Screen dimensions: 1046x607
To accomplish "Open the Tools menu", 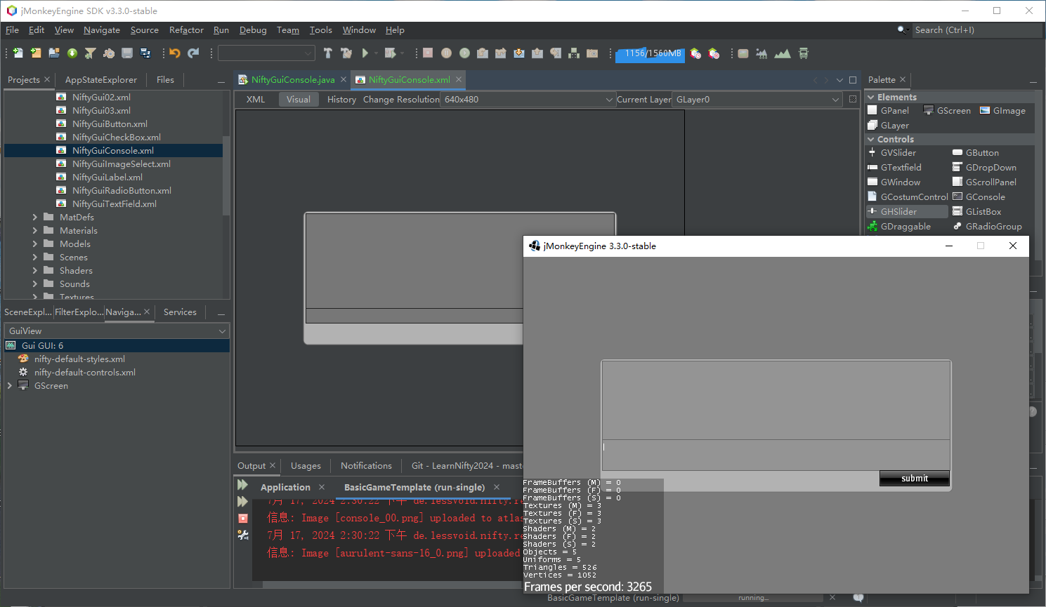I will click(x=320, y=30).
